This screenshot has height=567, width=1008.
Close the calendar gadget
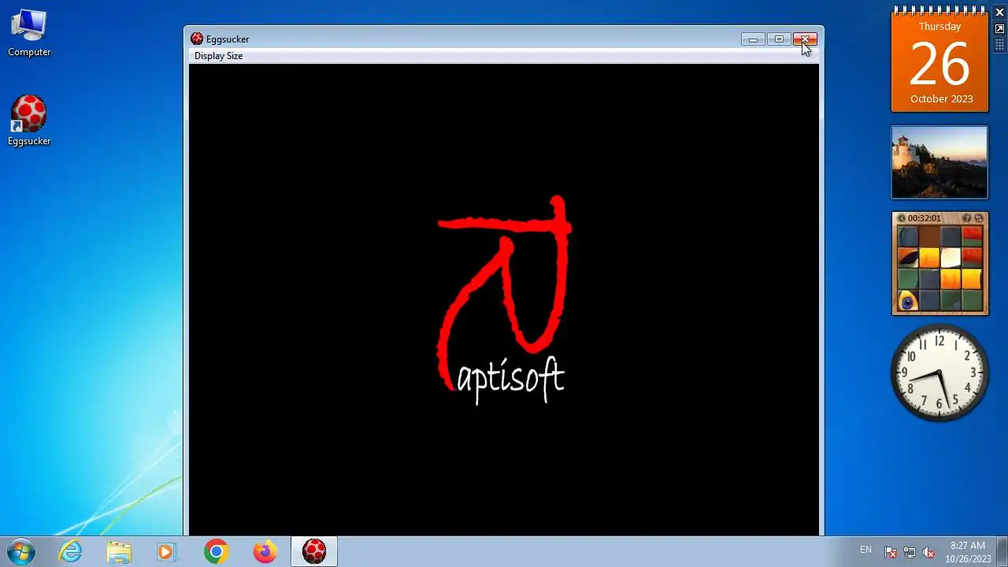click(999, 13)
